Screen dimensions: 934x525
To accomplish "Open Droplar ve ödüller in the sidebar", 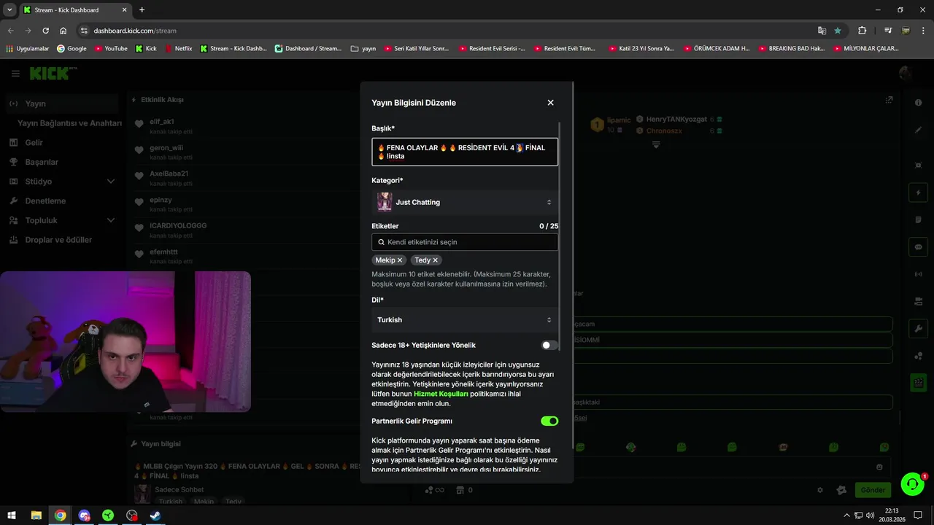I will (58, 240).
